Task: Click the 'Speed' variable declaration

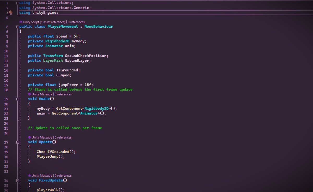Action: pyautogui.click(x=62, y=36)
